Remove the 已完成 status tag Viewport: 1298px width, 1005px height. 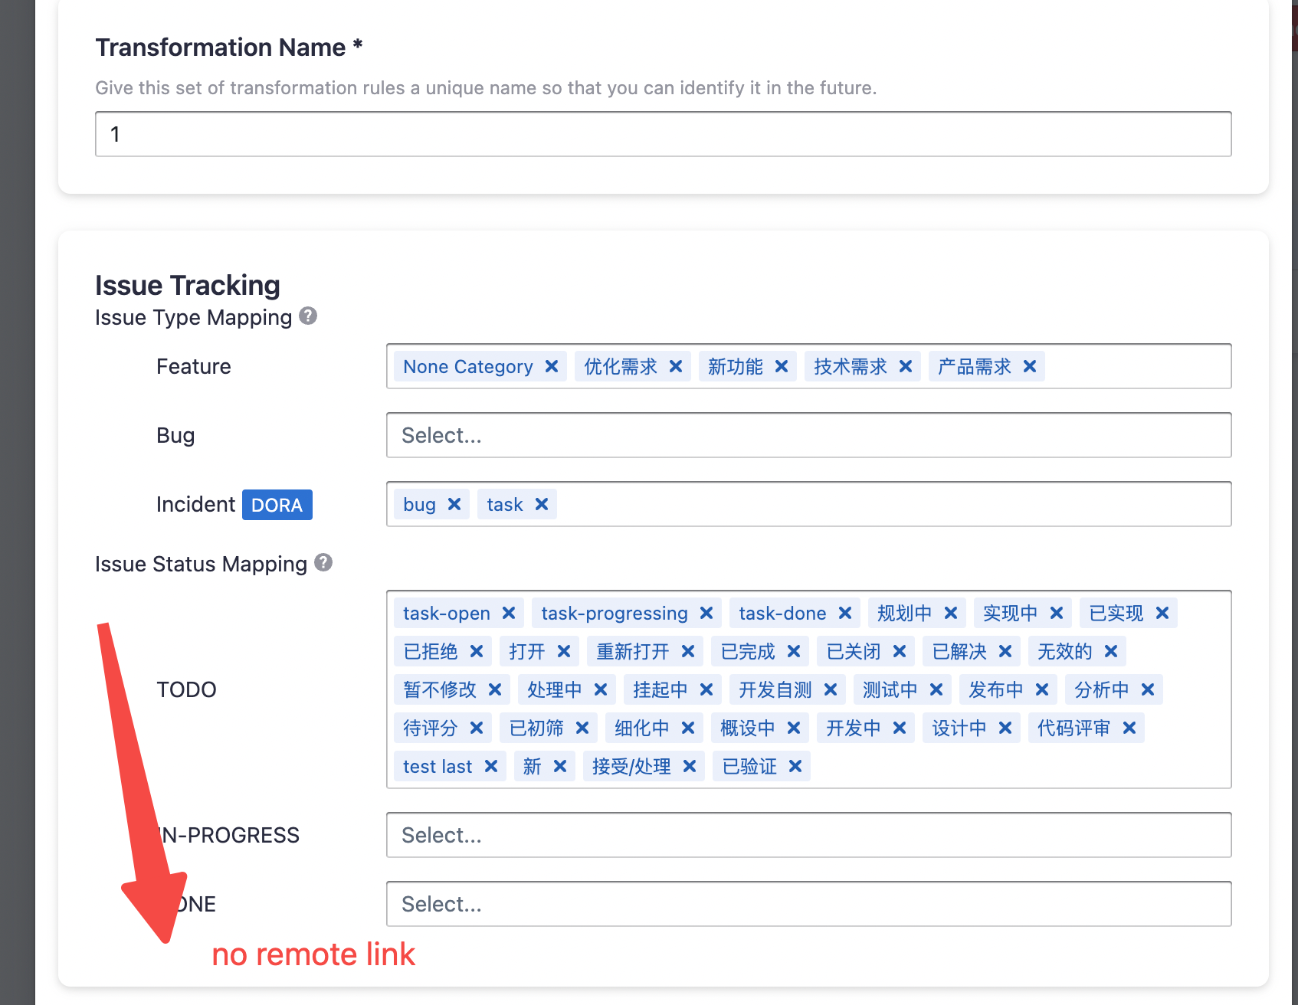pos(794,651)
